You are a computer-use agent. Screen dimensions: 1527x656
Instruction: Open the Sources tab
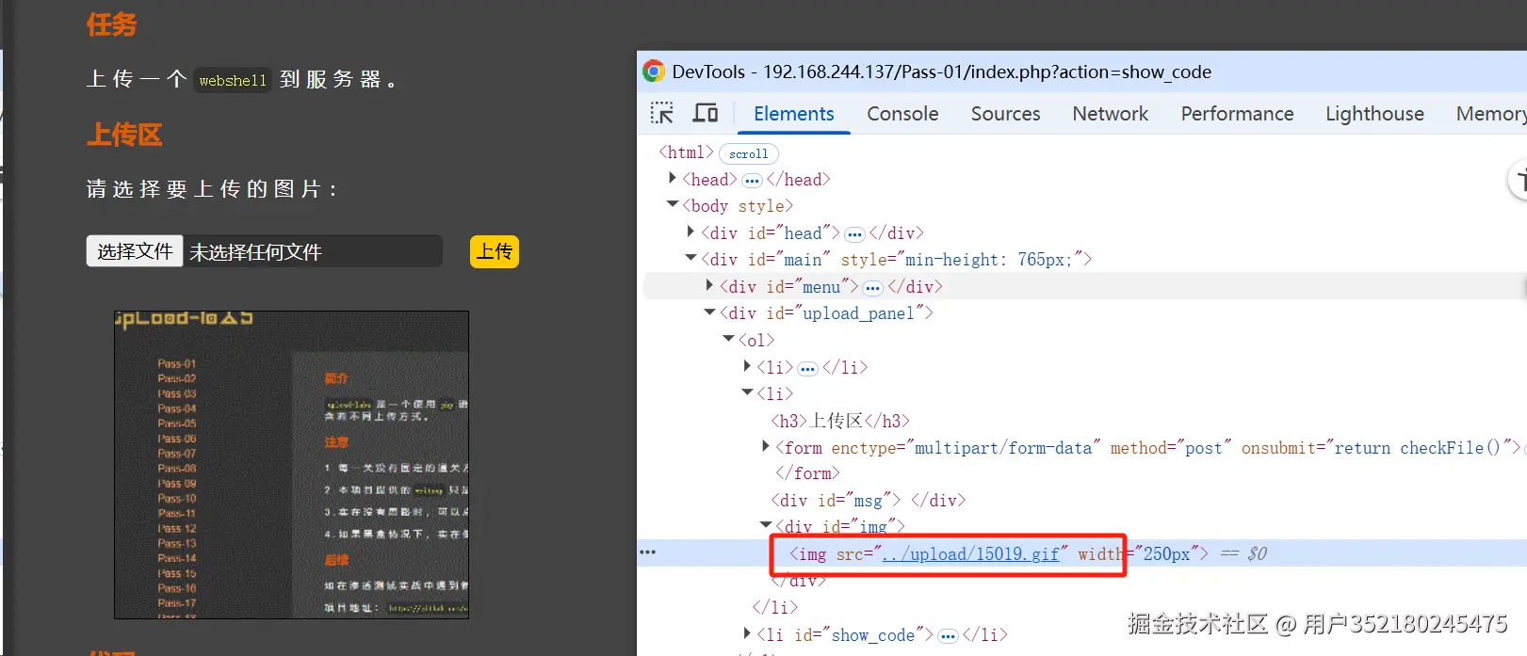(1005, 114)
